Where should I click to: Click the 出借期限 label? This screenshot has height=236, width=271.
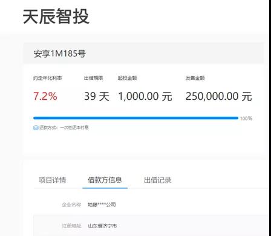tap(94, 78)
